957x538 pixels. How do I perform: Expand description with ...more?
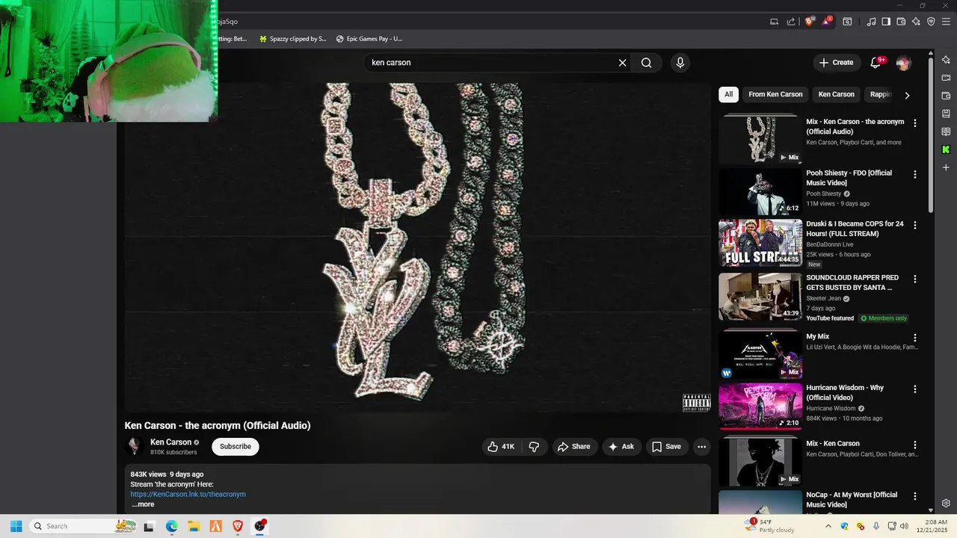click(x=143, y=504)
